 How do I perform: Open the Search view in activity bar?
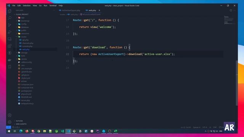(x=10, y=18)
